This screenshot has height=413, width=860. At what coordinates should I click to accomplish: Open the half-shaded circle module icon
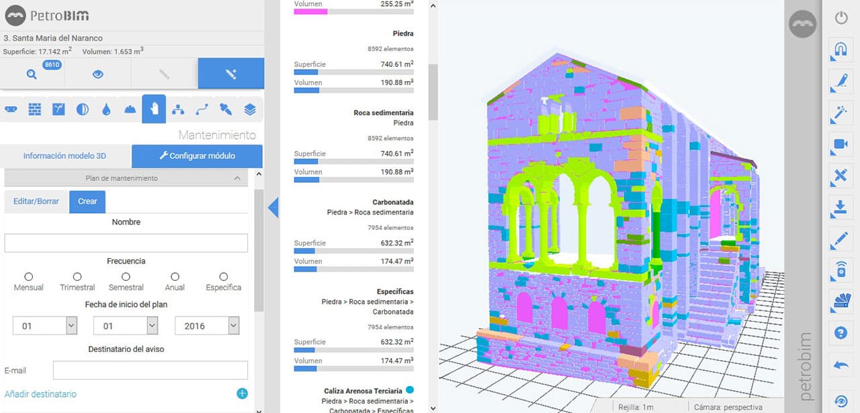coord(83,109)
